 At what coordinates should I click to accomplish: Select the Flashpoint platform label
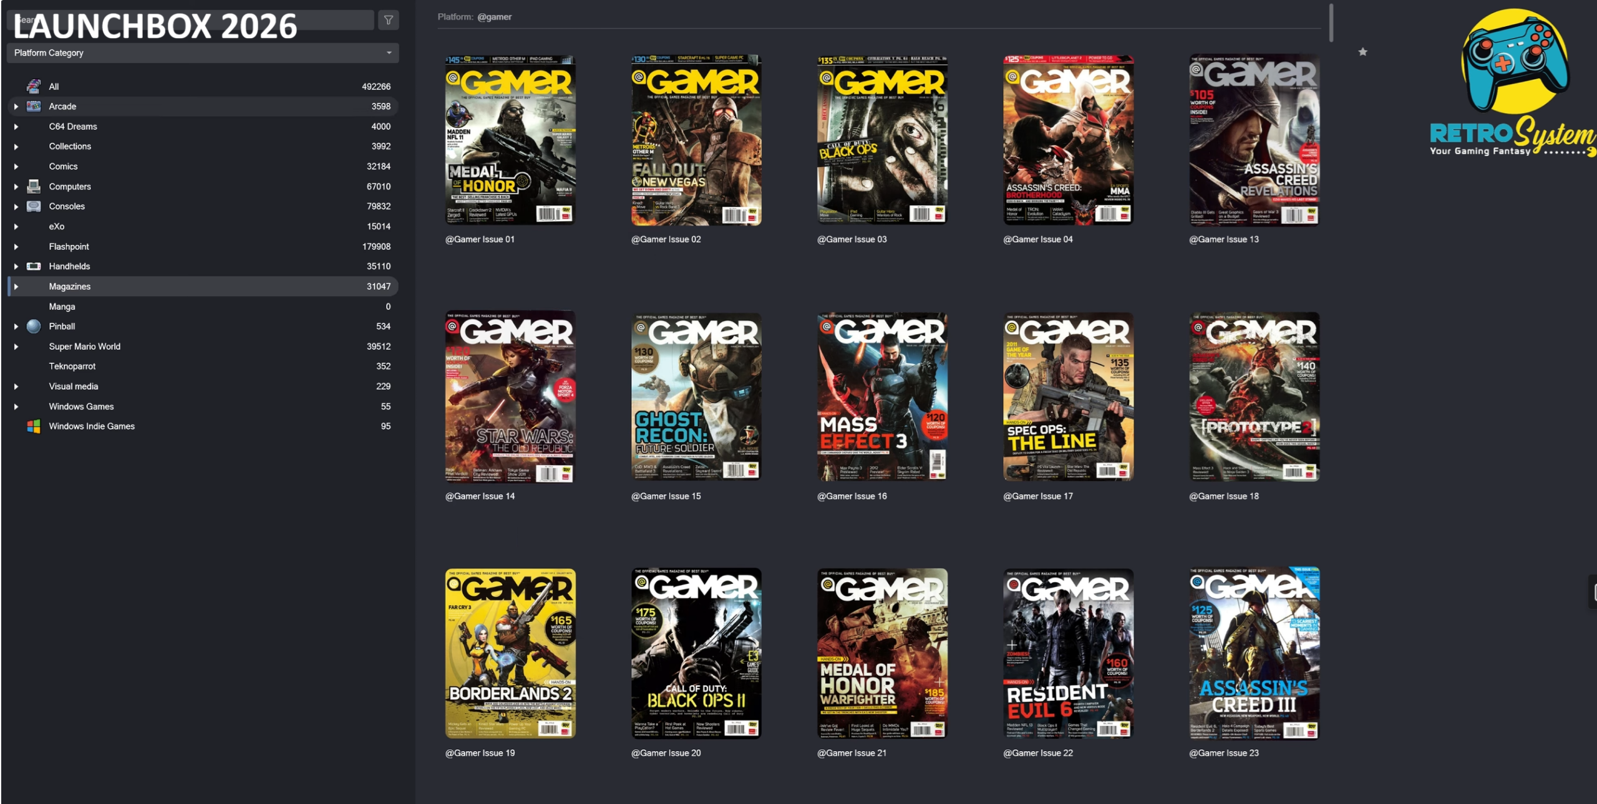[x=69, y=246]
